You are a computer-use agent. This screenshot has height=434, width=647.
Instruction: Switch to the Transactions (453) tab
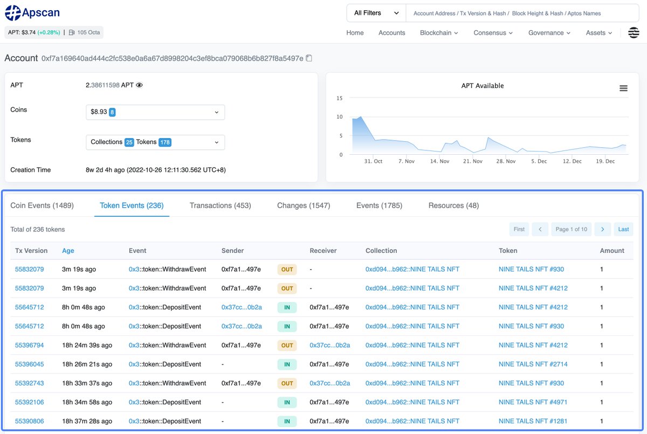(x=221, y=205)
